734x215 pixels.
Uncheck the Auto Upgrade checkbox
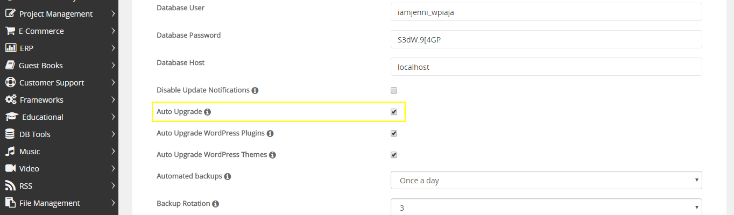[x=394, y=112]
